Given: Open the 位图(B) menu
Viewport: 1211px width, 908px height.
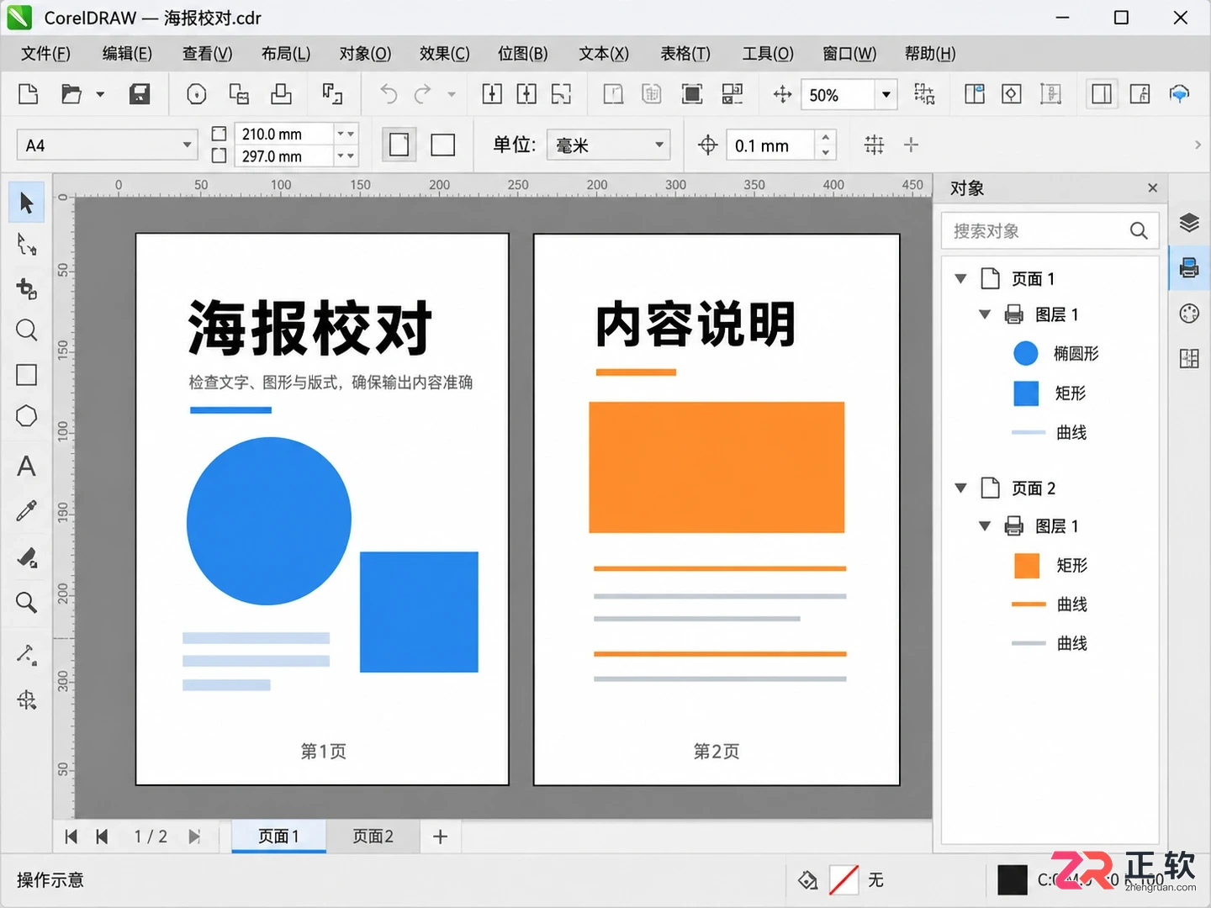Looking at the screenshot, I should 523,54.
